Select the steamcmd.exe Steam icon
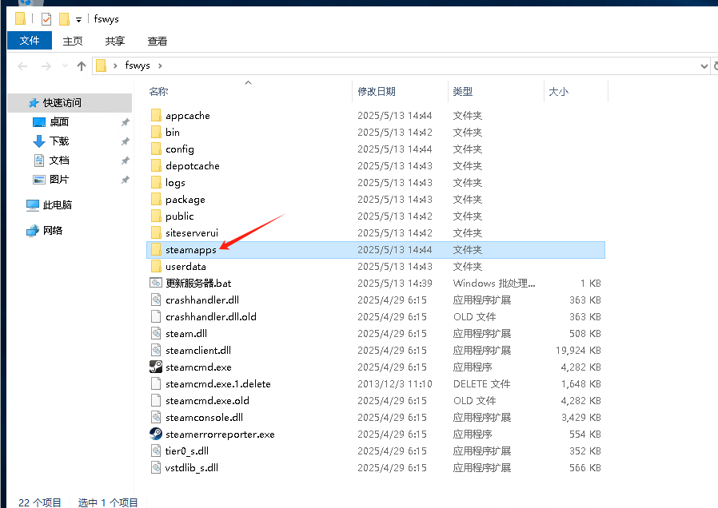The image size is (718, 508). (x=156, y=367)
